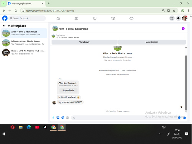192x144 pixels.
Task: Open YouTube from the taskbar
Action: tap(37, 127)
